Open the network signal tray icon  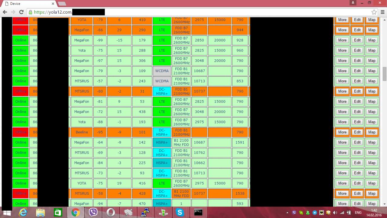(342, 213)
